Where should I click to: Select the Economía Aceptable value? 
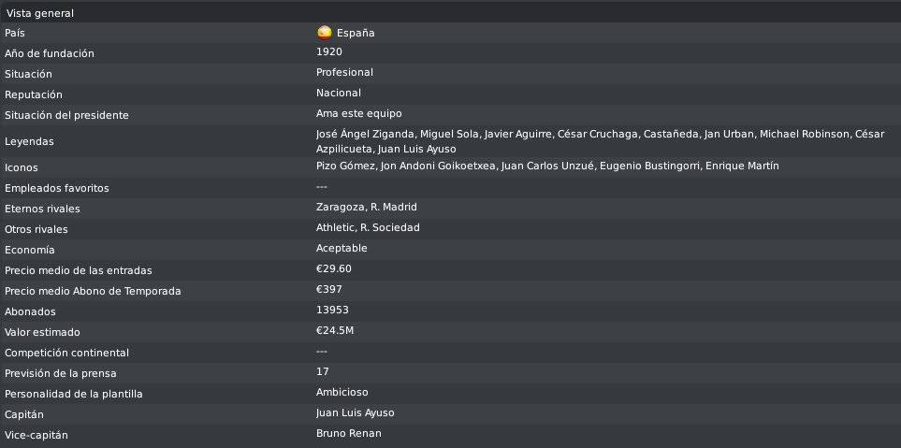(342, 248)
